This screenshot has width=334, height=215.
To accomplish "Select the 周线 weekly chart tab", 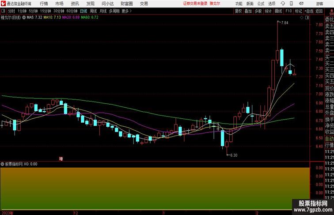I will point(93,11).
